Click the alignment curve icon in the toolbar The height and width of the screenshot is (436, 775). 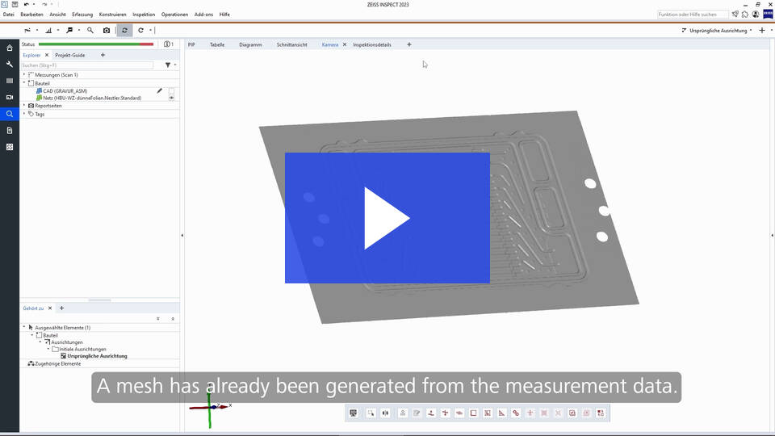coord(27,30)
